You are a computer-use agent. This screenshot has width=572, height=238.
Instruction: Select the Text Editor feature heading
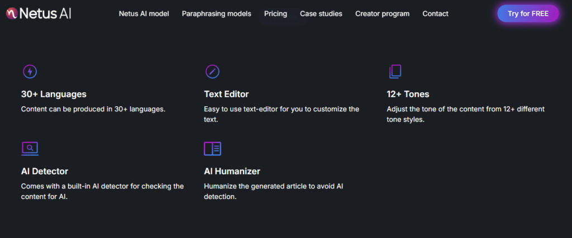226,94
